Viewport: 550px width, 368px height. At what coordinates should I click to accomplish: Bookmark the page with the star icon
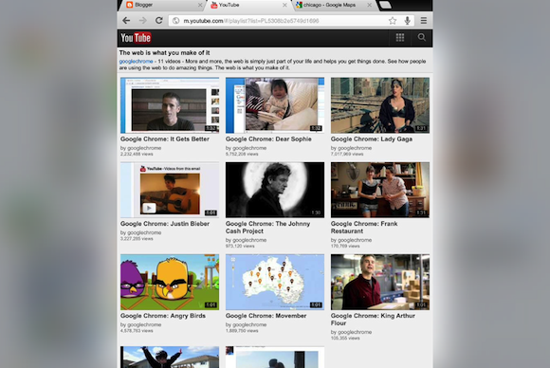393,21
